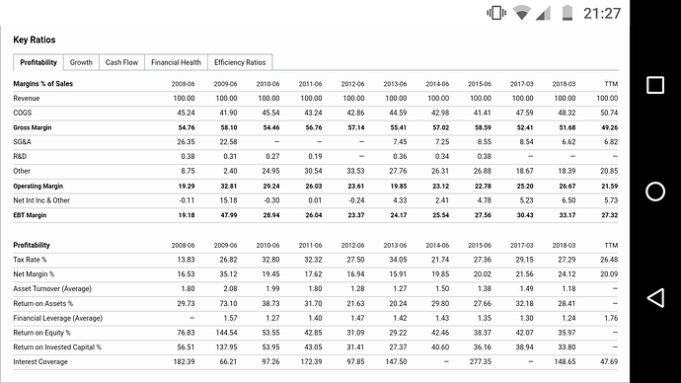
Task: Select the Return on Equity % label
Action: [x=41, y=333]
